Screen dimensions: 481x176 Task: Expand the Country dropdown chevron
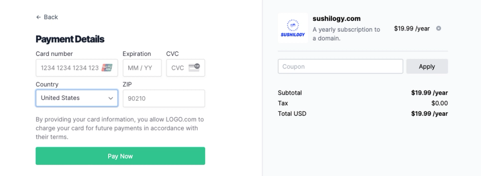(x=111, y=98)
